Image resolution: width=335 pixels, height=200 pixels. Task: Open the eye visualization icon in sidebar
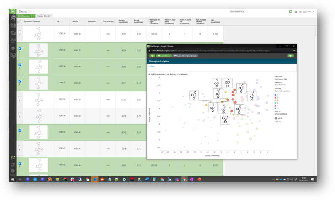(13, 48)
